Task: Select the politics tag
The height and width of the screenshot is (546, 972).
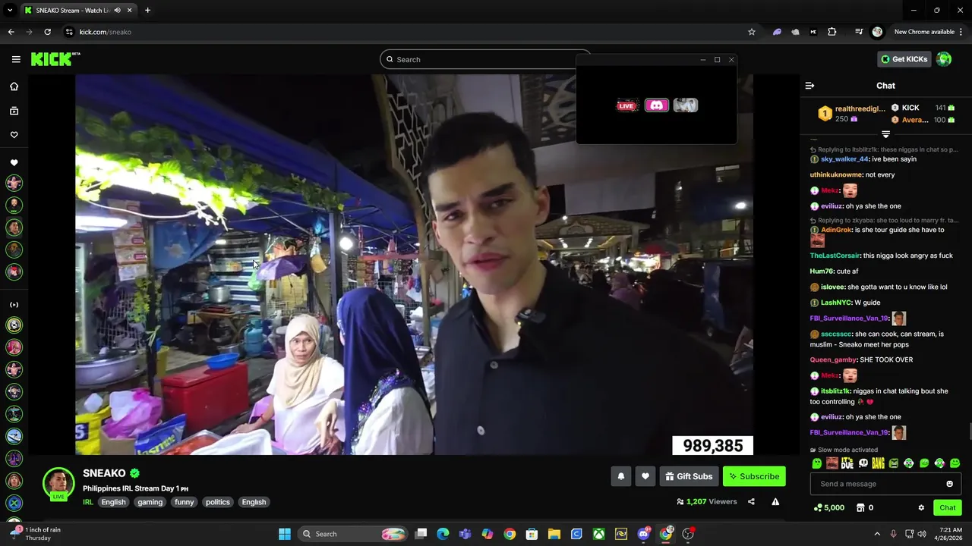Action: coord(218,502)
